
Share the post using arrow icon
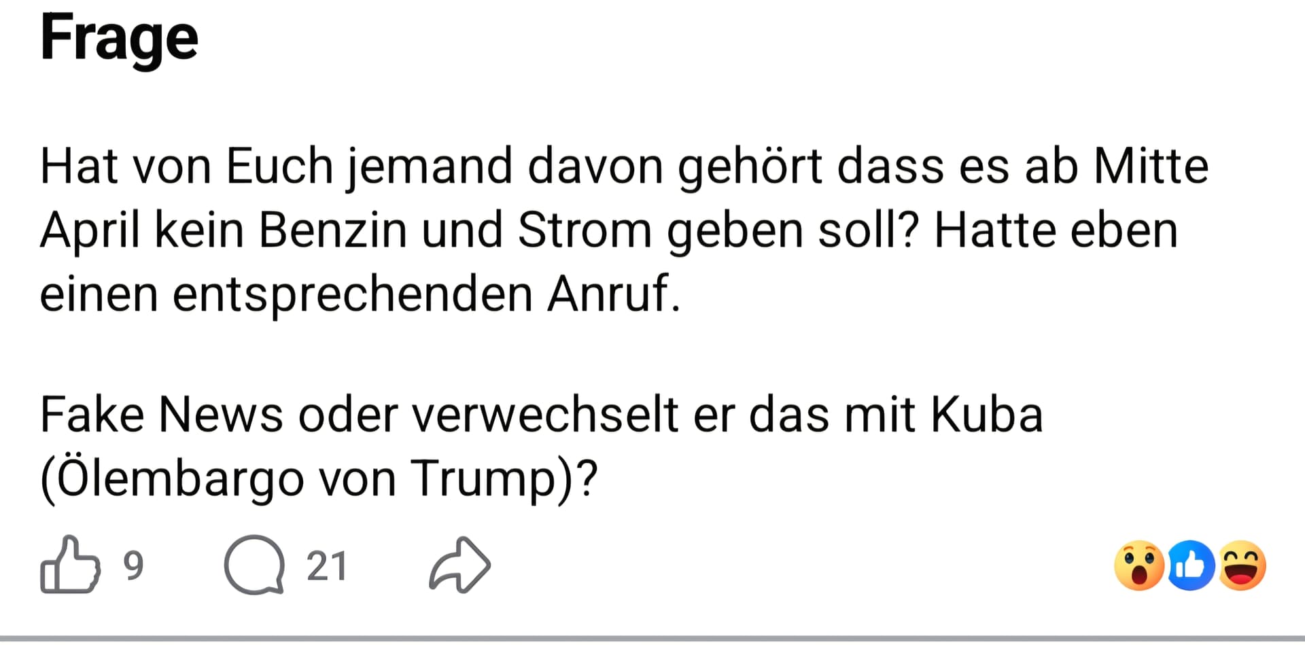click(459, 565)
